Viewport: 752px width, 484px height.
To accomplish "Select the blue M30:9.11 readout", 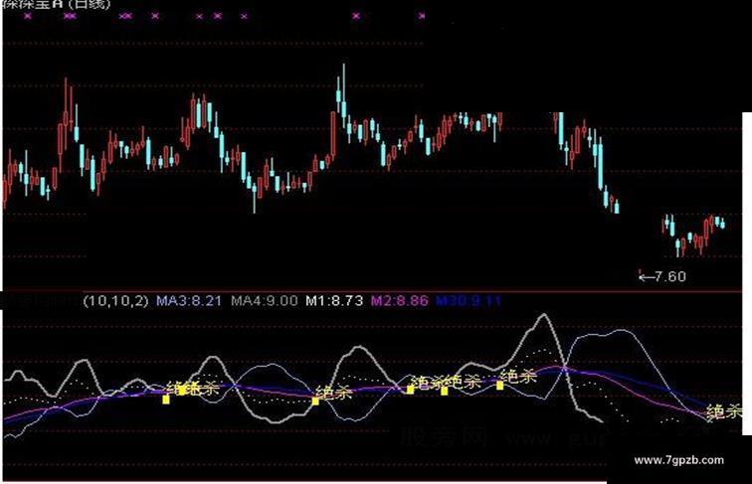I will pyautogui.click(x=469, y=301).
